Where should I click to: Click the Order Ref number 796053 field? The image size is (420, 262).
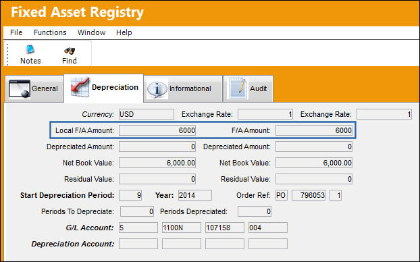309,195
